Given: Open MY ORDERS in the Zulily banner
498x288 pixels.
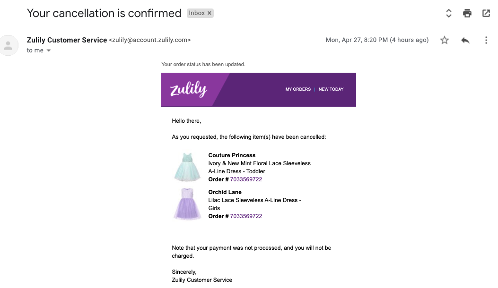Looking at the screenshot, I should pyautogui.click(x=298, y=89).
